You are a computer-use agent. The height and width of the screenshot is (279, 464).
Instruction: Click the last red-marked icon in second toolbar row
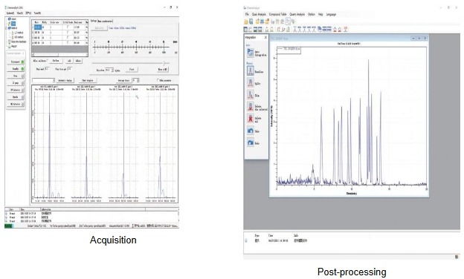pos(345,29)
